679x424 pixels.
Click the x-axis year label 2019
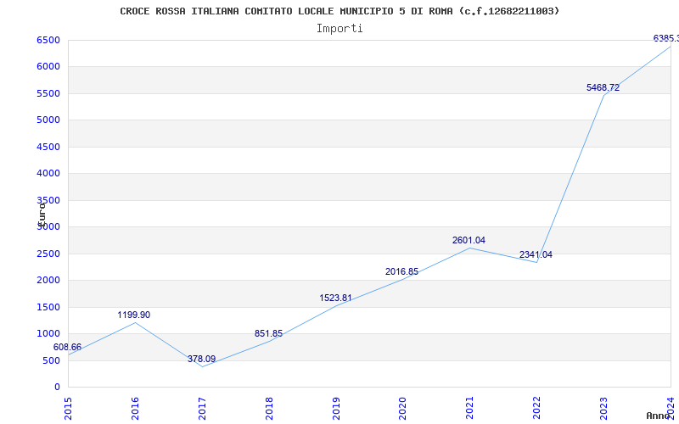click(336, 408)
